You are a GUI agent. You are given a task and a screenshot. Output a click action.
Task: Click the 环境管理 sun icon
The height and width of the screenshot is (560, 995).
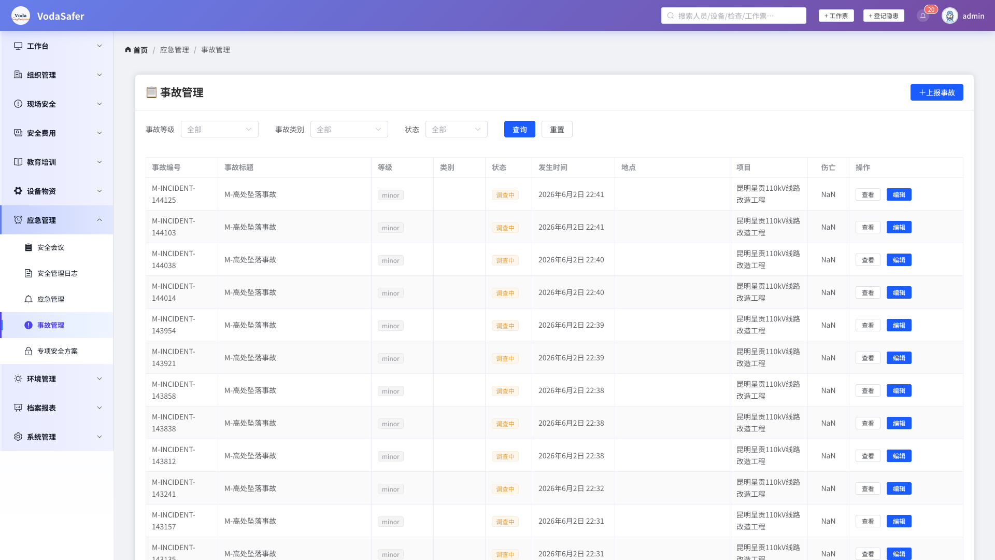point(18,379)
